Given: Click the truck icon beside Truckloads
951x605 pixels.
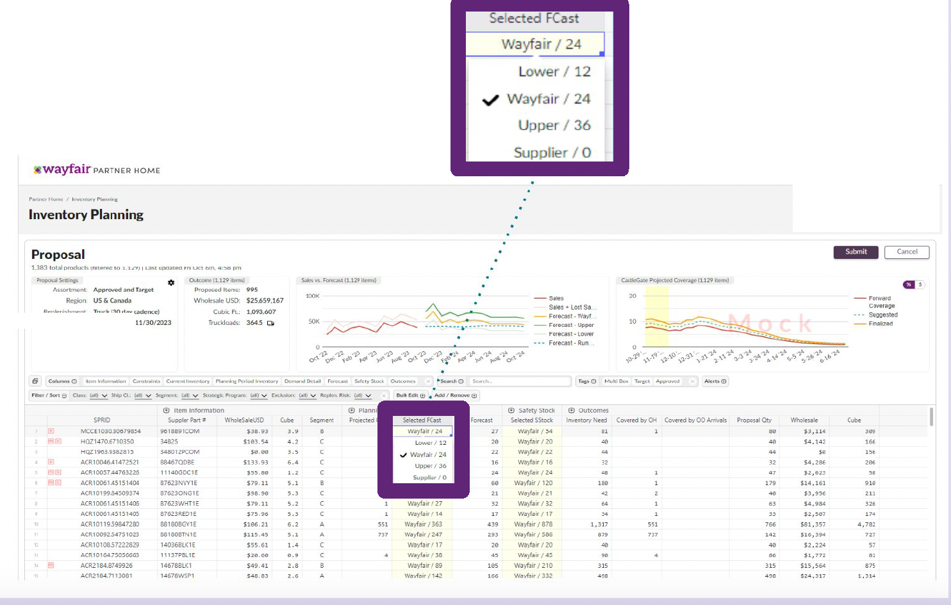Looking at the screenshot, I should (x=270, y=323).
